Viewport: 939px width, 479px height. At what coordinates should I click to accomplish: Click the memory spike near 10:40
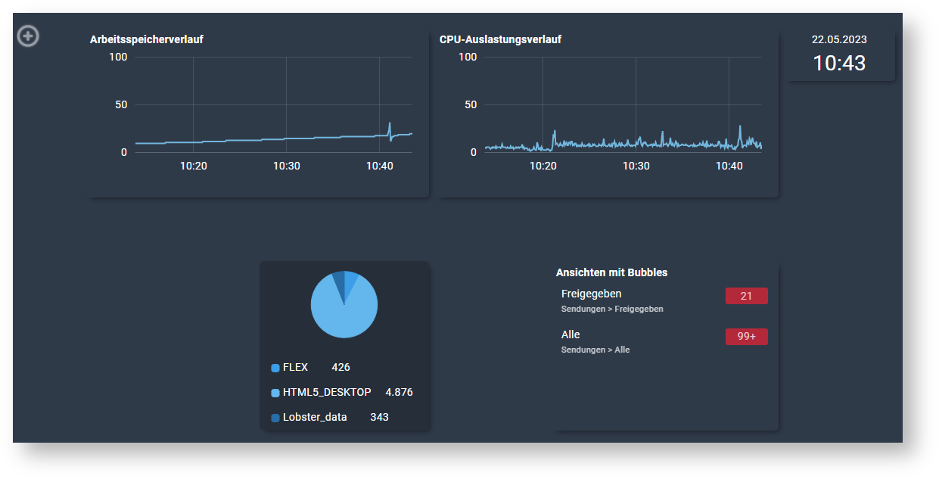click(390, 124)
